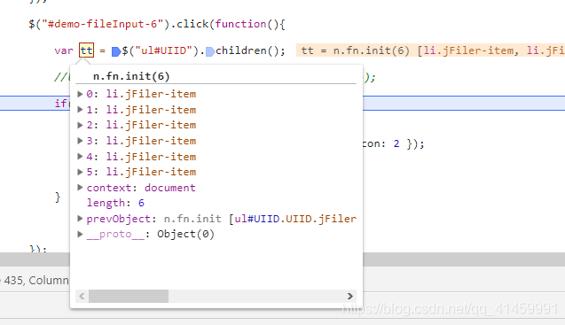This screenshot has height=325, width=565.
Task: Click the inline tt = n.fn.init(6) value hint
Action: coord(430,50)
